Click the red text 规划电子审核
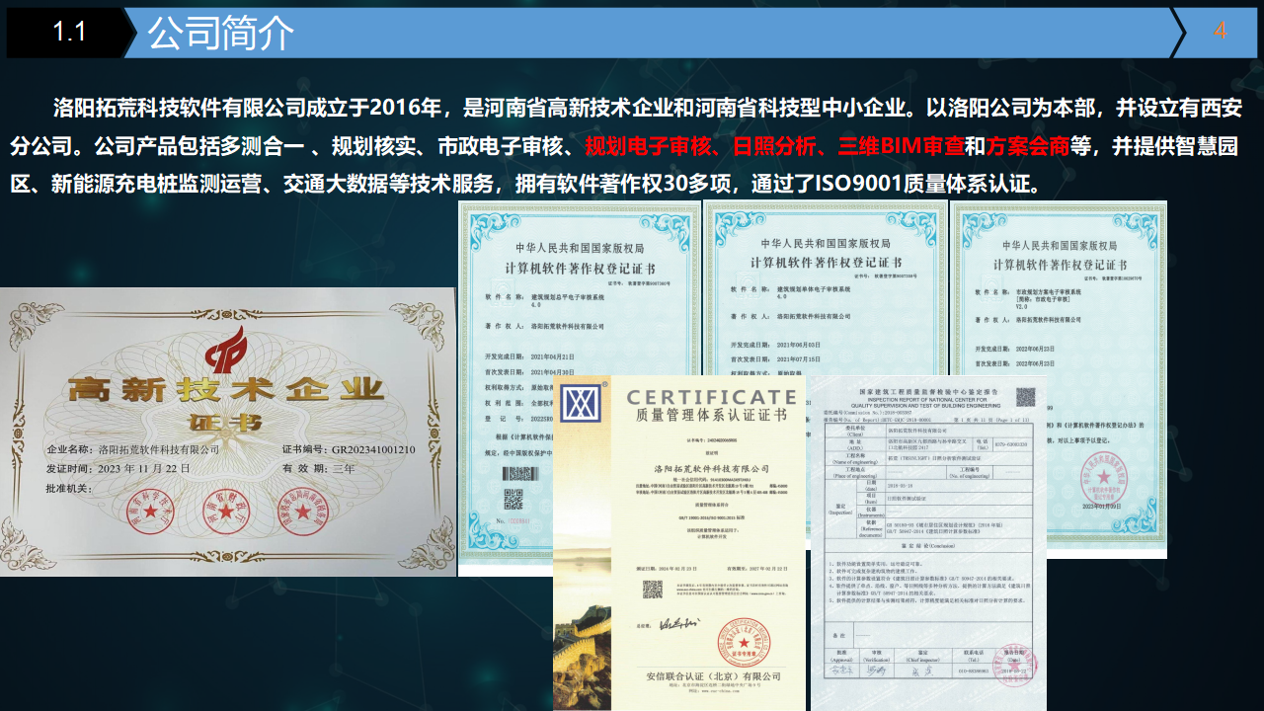 (649, 147)
